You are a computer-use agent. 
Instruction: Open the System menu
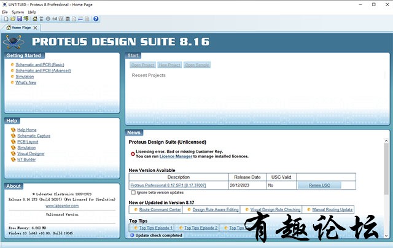(x=18, y=12)
